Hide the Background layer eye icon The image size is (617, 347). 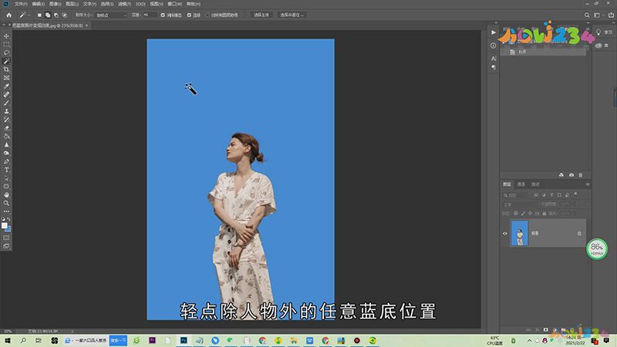point(505,234)
